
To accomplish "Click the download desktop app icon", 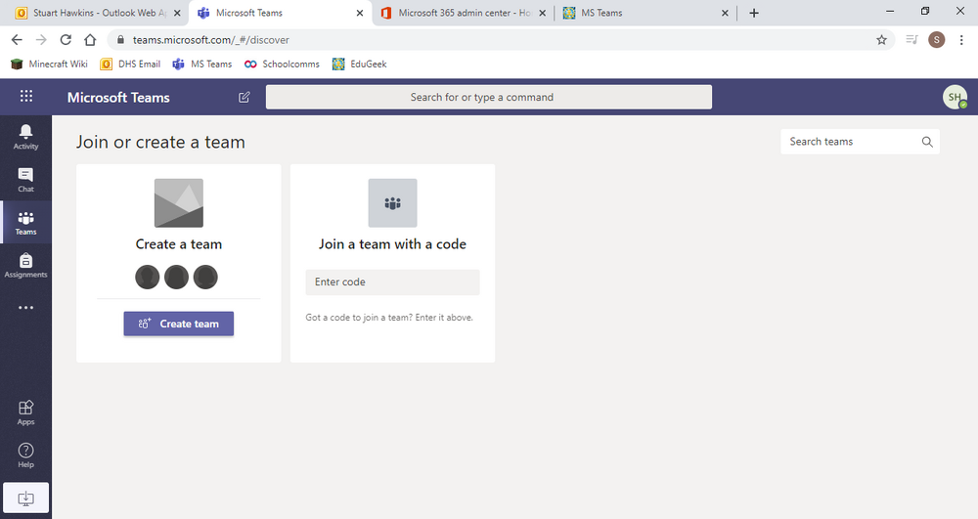I will tap(25, 497).
